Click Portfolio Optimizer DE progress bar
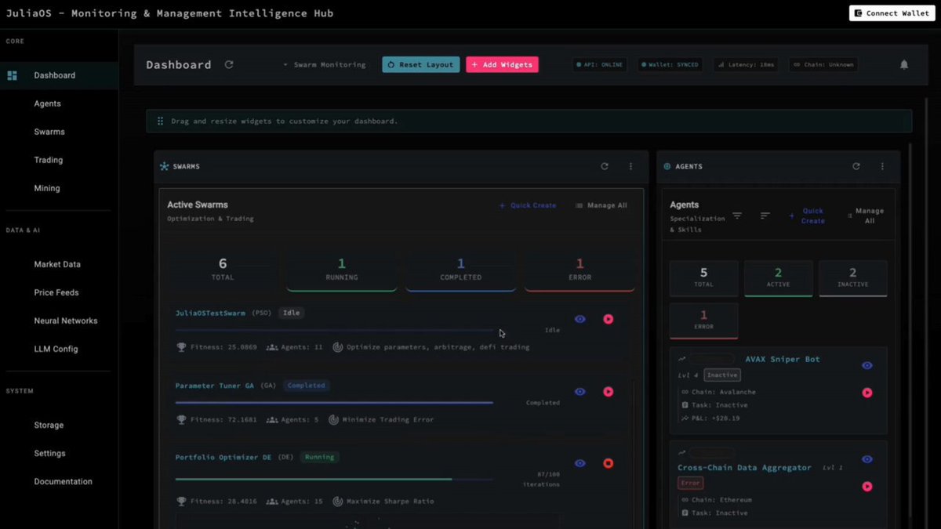The image size is (941, 529). [x=334, y=479]
